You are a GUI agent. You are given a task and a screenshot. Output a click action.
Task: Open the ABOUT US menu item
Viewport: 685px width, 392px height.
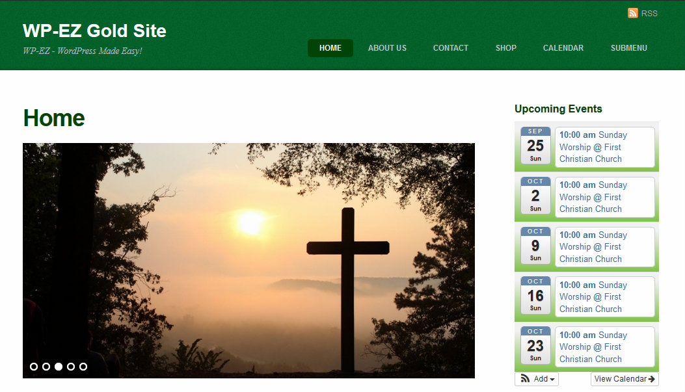coord(387,48)
